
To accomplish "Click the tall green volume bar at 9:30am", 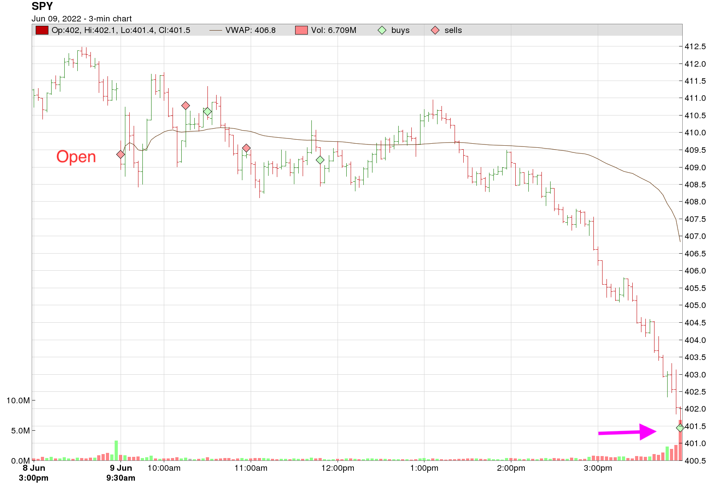I will (116, 450).
